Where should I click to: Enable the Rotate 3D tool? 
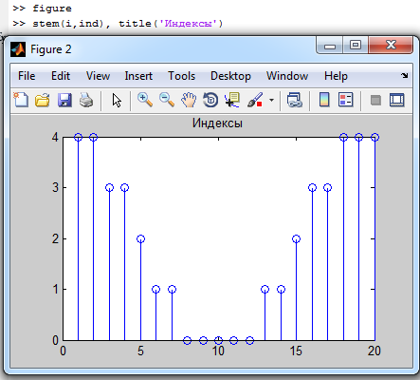(210, 100)
